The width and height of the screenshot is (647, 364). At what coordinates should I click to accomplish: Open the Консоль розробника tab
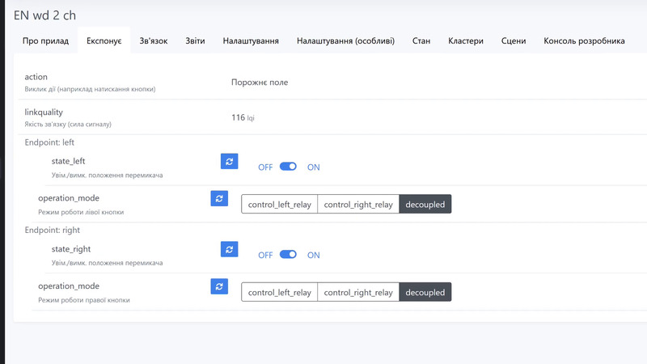pyautogui.click(x=584, y=40)
